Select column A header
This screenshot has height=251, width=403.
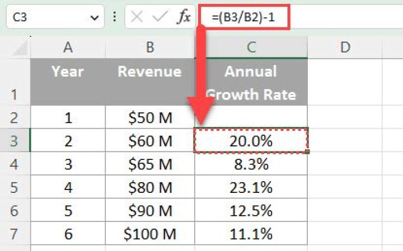click(x=68, y=48)
